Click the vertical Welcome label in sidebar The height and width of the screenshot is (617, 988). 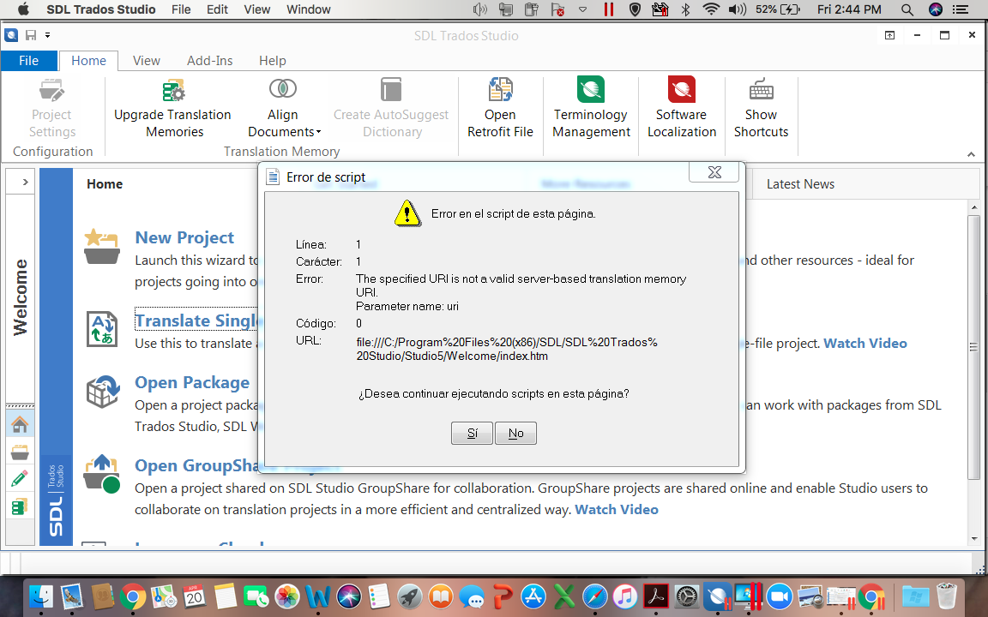[21, 297]
